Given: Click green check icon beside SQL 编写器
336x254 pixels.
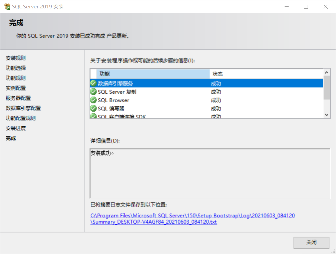Looking at the screenshot, I should click(93, 108).
